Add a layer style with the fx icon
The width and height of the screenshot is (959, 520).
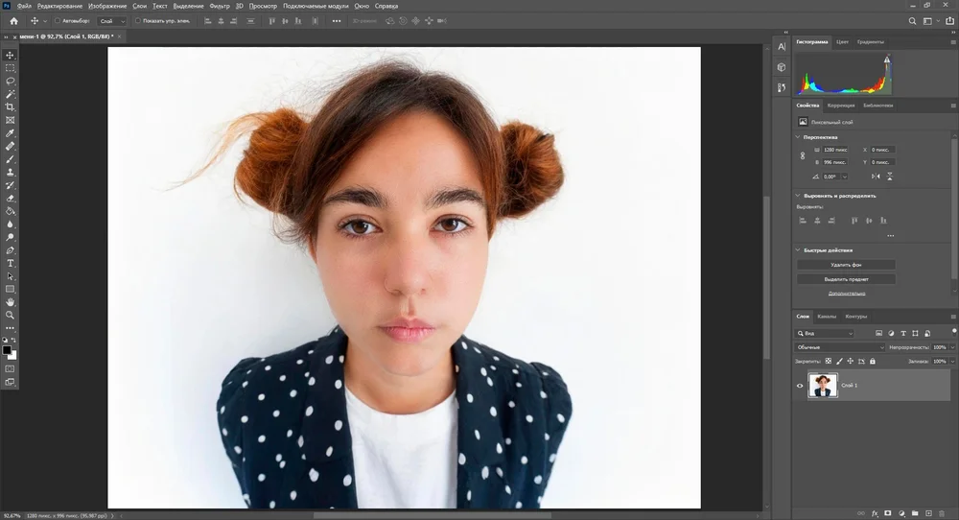click(875, 513)
